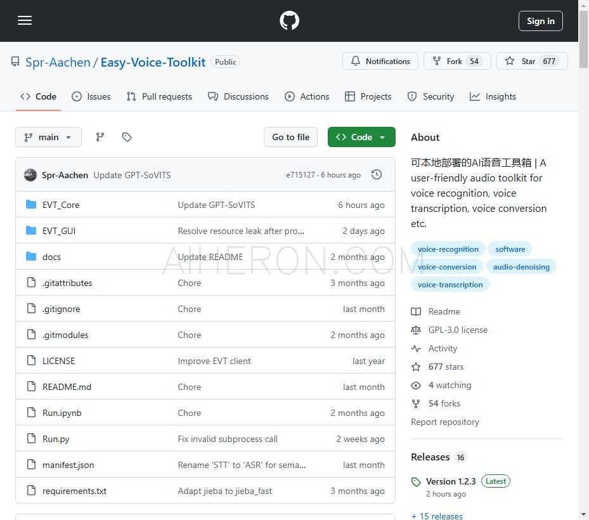
Task: Open the Run.ipynb notebook file
Action: pos(62,413)
